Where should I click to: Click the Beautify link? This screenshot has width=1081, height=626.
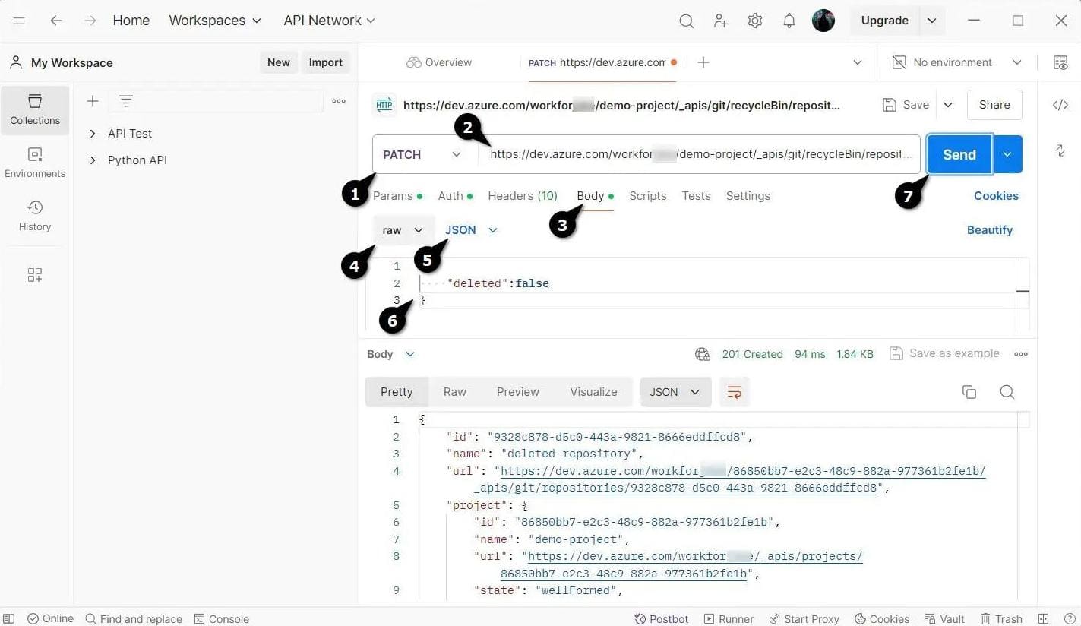pyautogui.click(x=990, y=230)
